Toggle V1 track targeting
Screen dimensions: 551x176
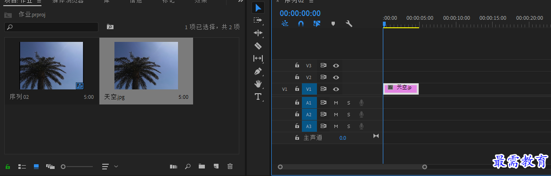click(x=309, y=89)
